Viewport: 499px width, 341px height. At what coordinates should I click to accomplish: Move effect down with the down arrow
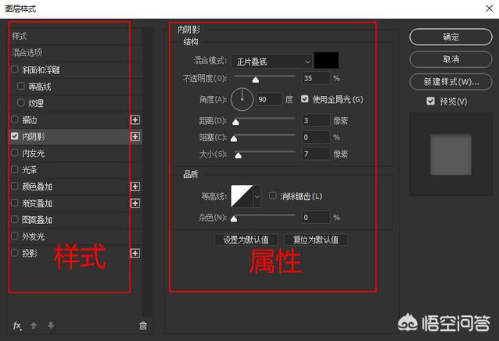[x=51, y=325]
